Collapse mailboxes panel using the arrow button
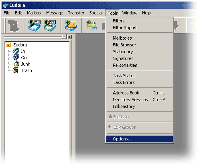Image resolution: width=197 pixels, height=164 pixels. point(64,37)
